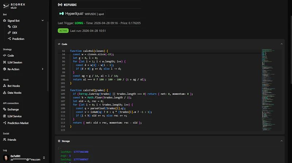The width and height of the screenshot is (292, 163).
Task: Click the Hyperliquid logo icon
Action: [61, 14]
